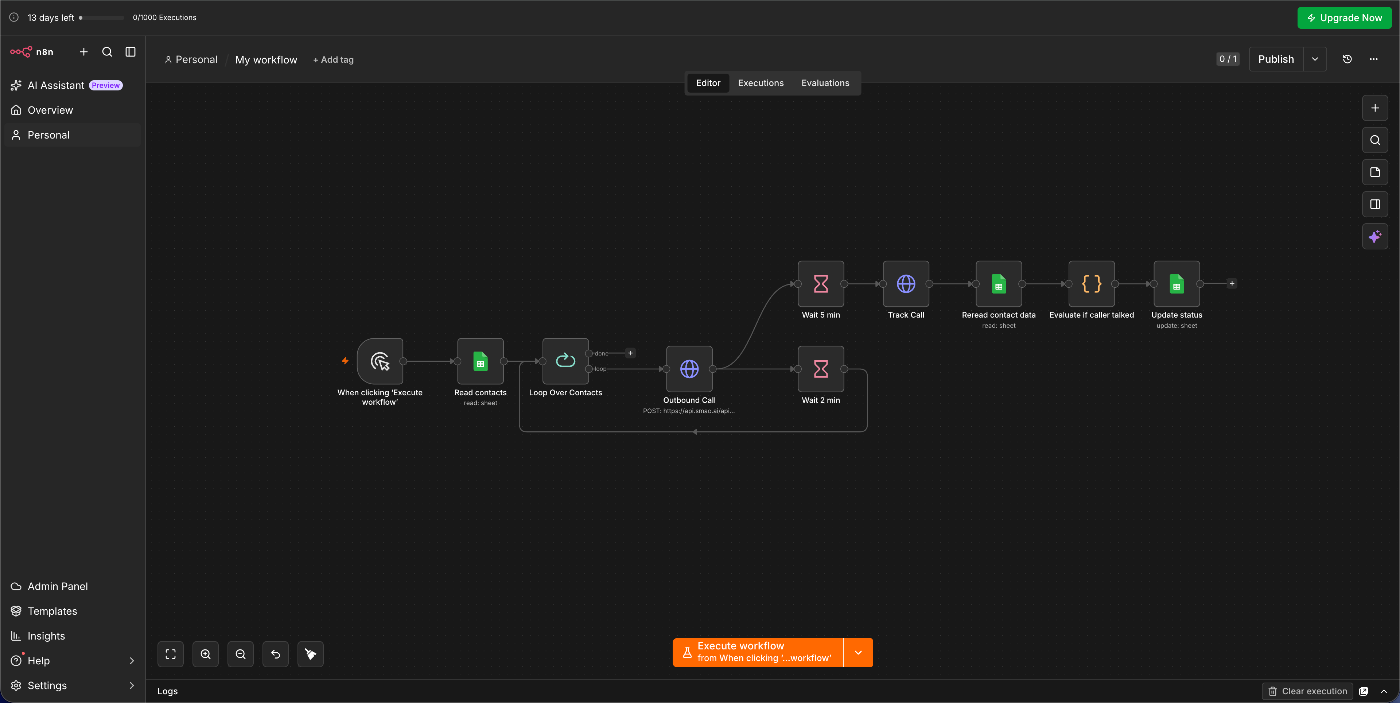Open Insights page
Image resolution: width=1400 pixels, height=703 pixels.
click(73, 636)
